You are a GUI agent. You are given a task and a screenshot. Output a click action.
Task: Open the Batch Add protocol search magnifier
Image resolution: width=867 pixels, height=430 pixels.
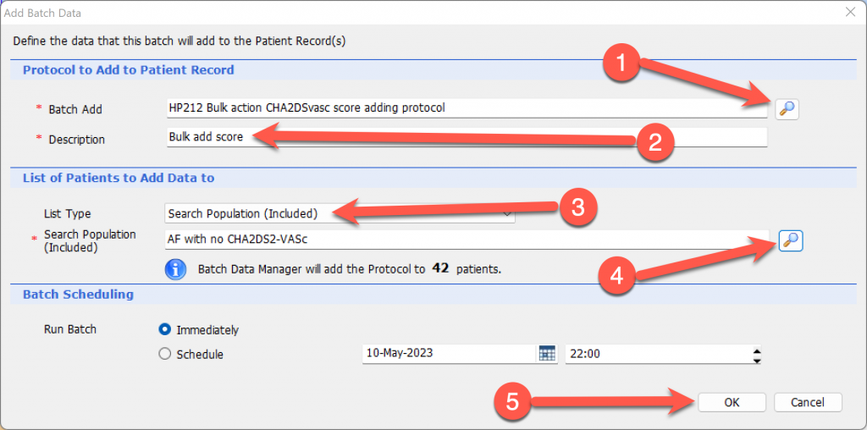[787, 109]
